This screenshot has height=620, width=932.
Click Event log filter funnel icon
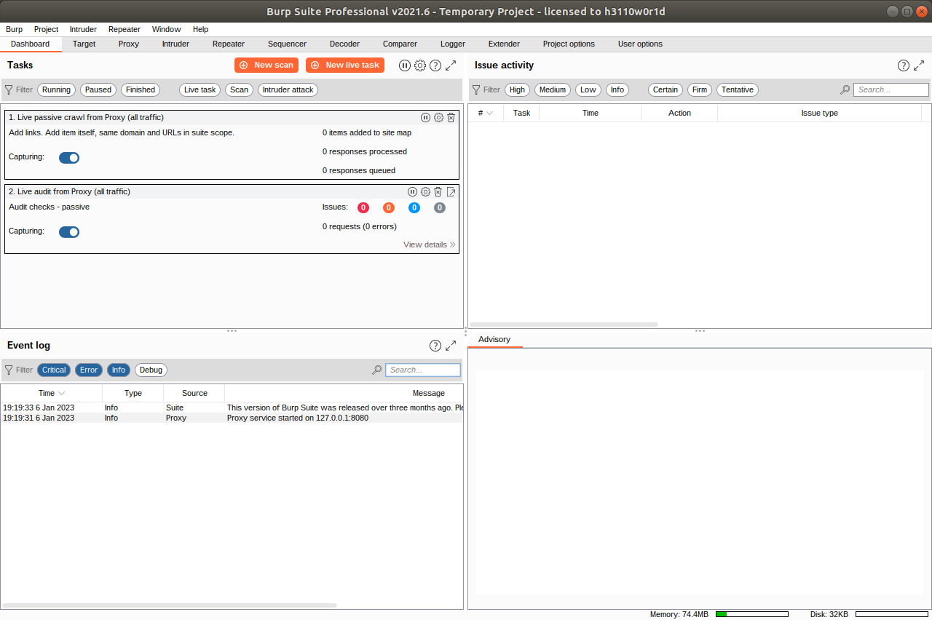pos(9,370)
